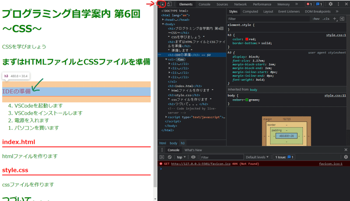Open the Sources tab
Viewport: 350px width, 201px height.
(x=222, y=4)
